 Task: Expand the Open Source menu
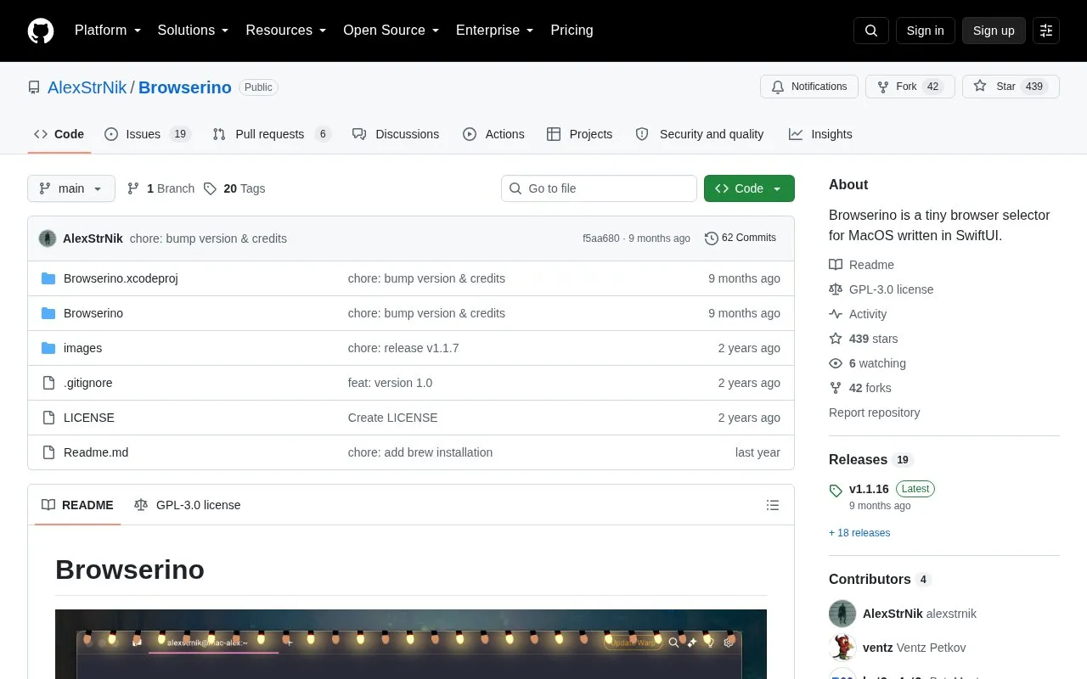coord(391,31)
